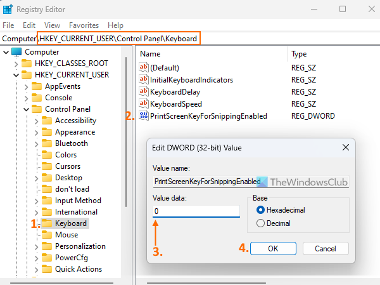Image resolution: width=380 pixels, height=285 pixels.
Task: Click the Value data input field
Action: [196, 211]
